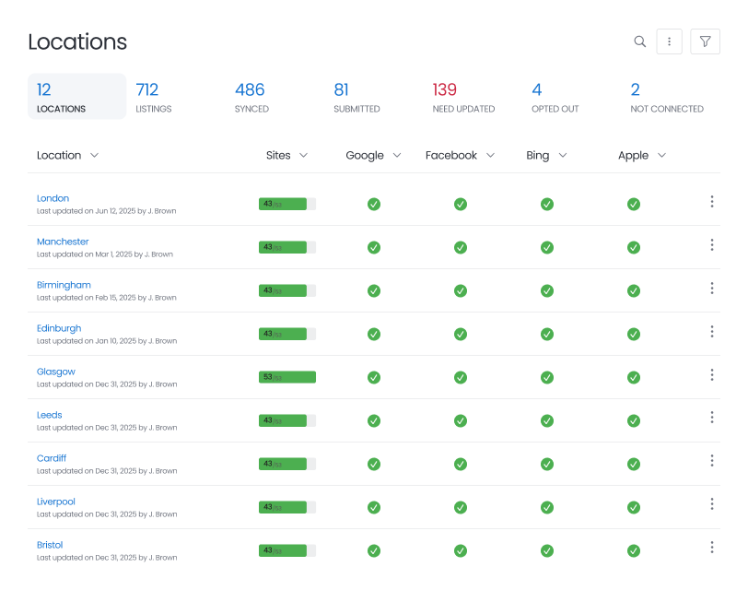Switch to the 712 Listings tab
Viewport: 748px width, 602px height.
[x=154, y=97]
